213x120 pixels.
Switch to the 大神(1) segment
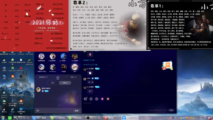tap(65, 83)
